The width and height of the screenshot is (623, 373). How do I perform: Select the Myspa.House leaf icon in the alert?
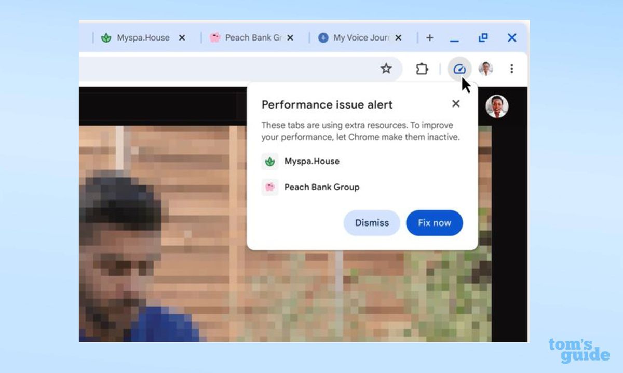coord(269,162)
